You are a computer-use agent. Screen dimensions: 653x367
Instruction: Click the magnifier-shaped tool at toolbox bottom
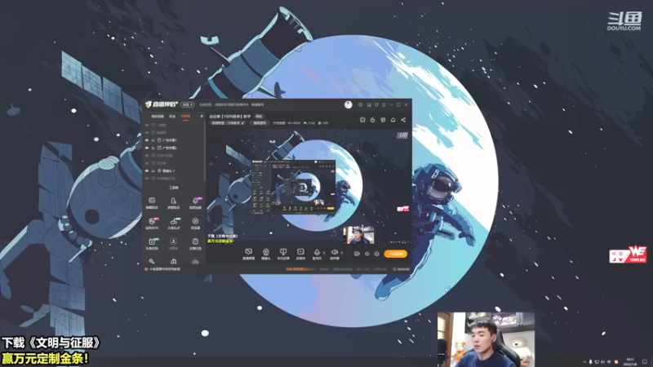[152, 261]
